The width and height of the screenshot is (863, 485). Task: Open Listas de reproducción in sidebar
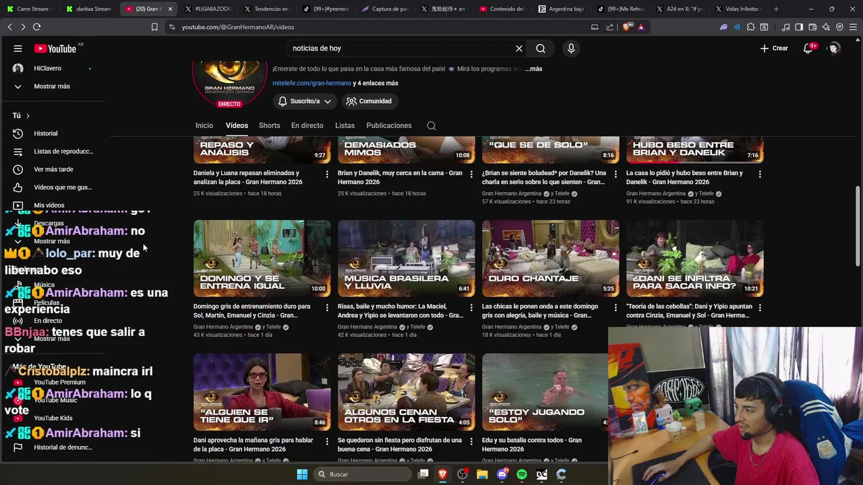coord(53,152)
